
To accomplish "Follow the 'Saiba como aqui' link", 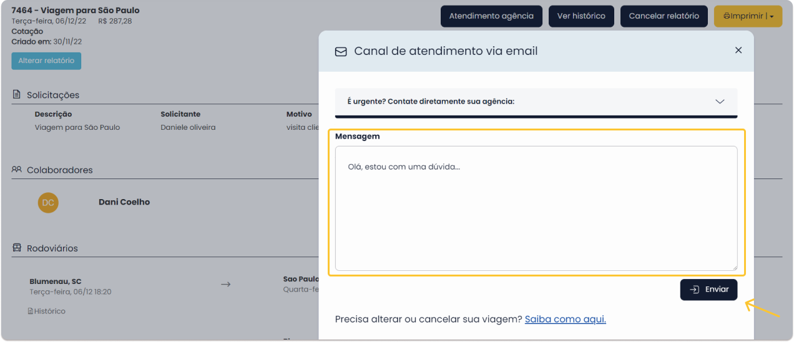I will [565, 319].
